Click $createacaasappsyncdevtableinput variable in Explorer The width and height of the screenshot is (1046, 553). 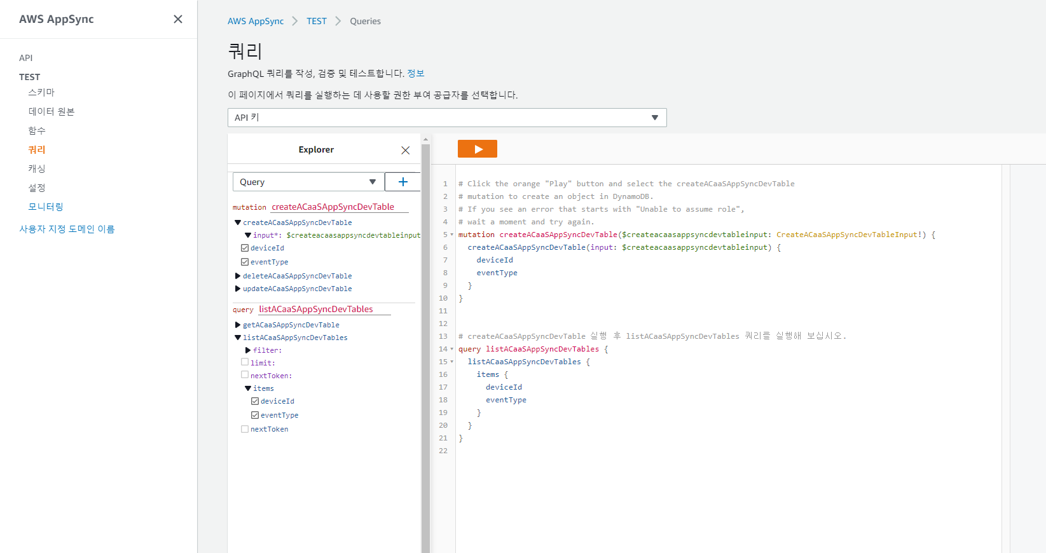353,235
